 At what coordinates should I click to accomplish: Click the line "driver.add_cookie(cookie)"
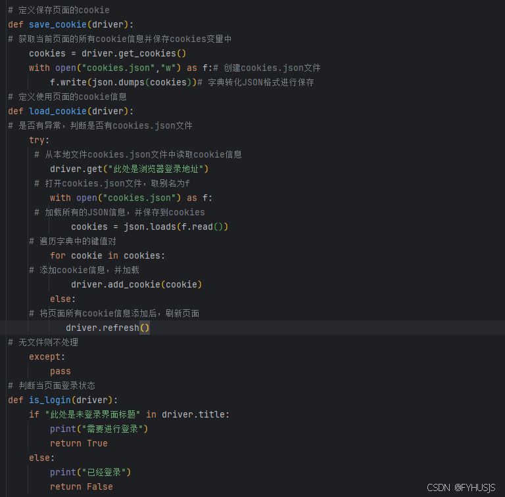coord(137,285)
